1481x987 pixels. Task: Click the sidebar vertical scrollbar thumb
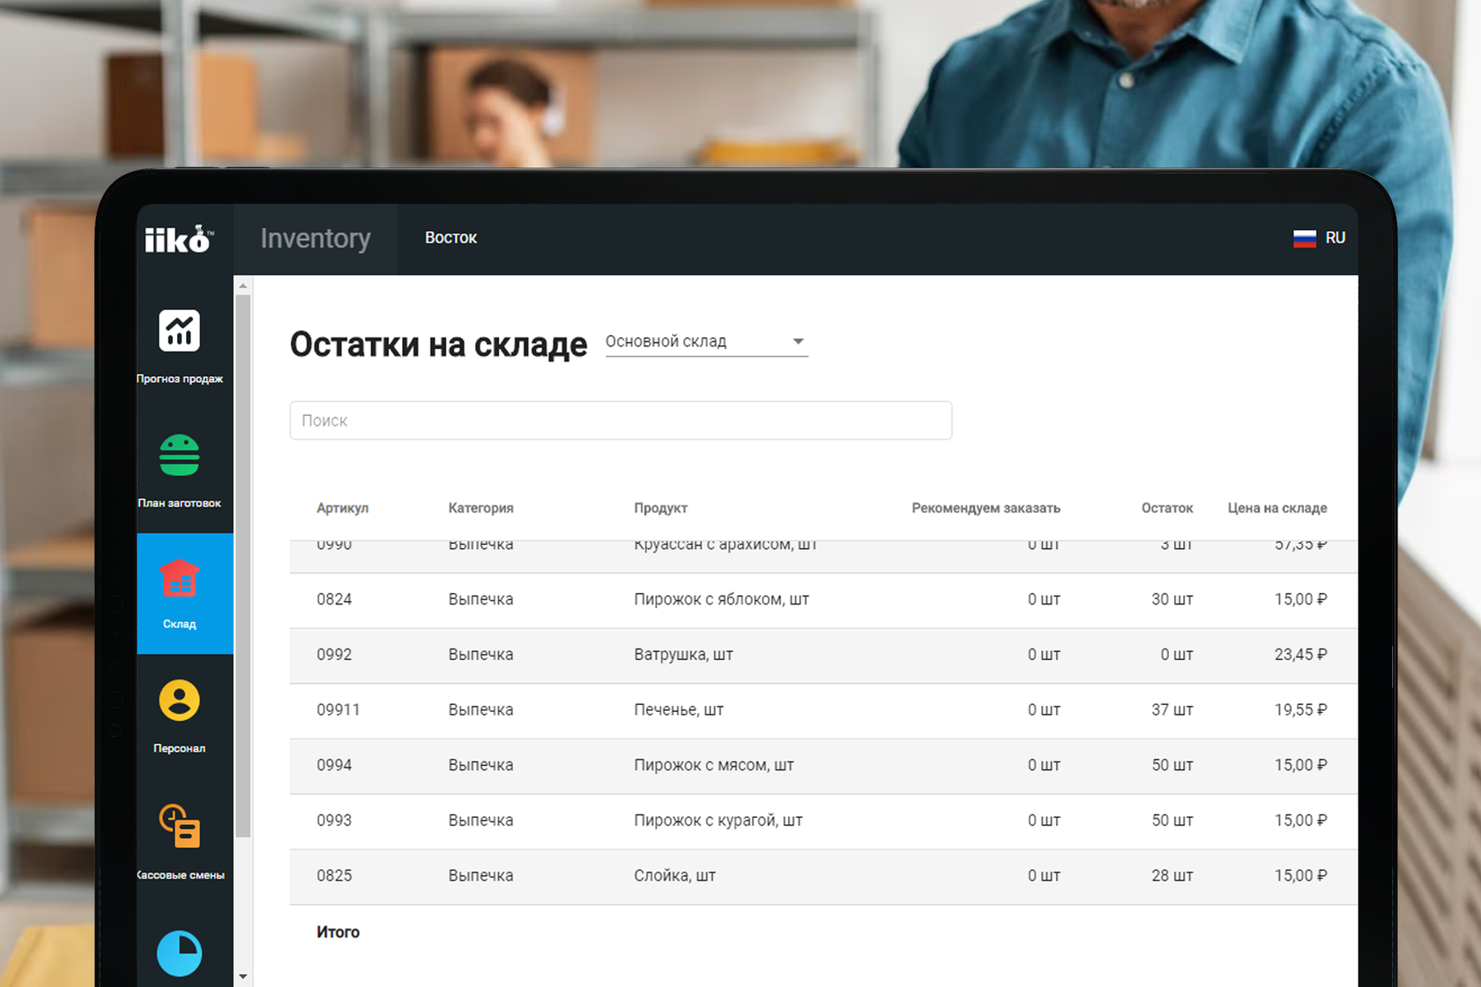(x=243, y=566)
